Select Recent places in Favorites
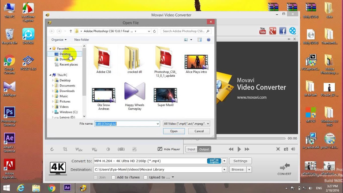Image resolution: width=343 pixels, height=193 pixels. 66,65
